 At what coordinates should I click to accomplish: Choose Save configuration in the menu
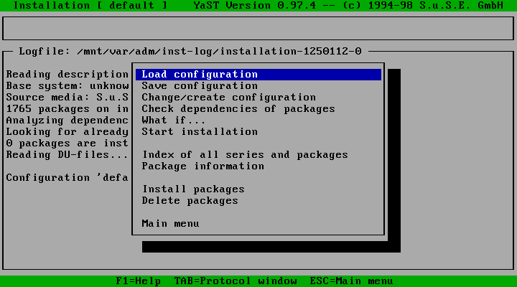[200, 86]
